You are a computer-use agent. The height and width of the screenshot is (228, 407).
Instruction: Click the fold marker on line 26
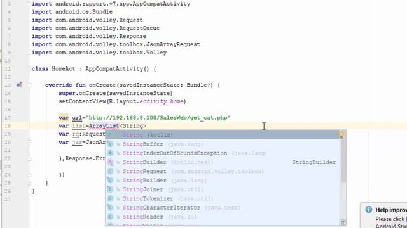coord(29,191)
